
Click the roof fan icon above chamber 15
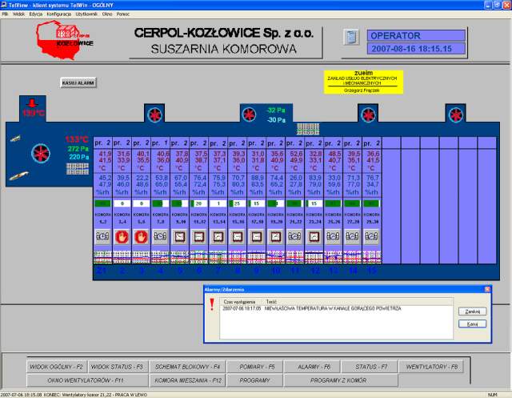click(368, 115)
